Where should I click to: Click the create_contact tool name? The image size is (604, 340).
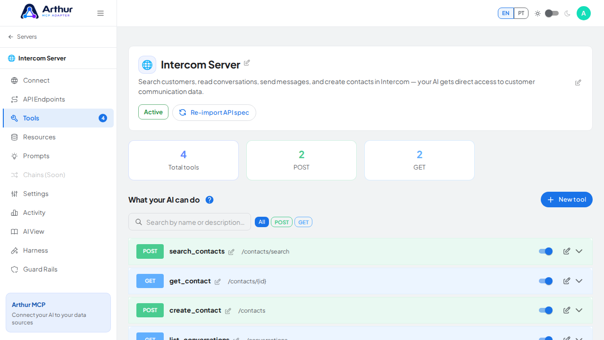(x=195, y=310)
